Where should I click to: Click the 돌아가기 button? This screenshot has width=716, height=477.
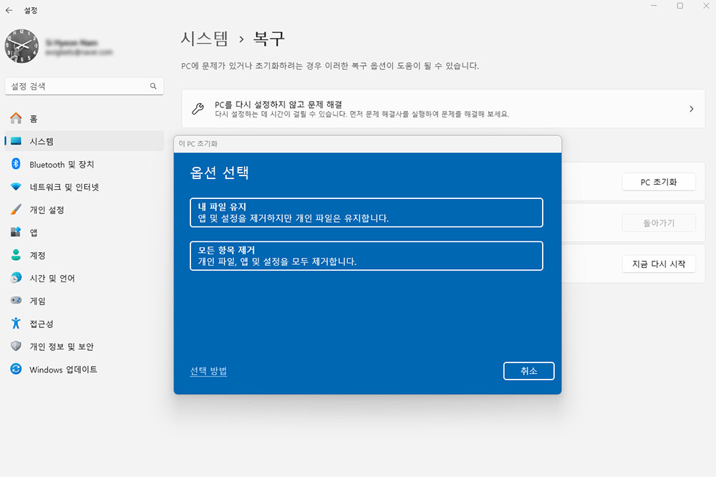click(x=659, y=223)
